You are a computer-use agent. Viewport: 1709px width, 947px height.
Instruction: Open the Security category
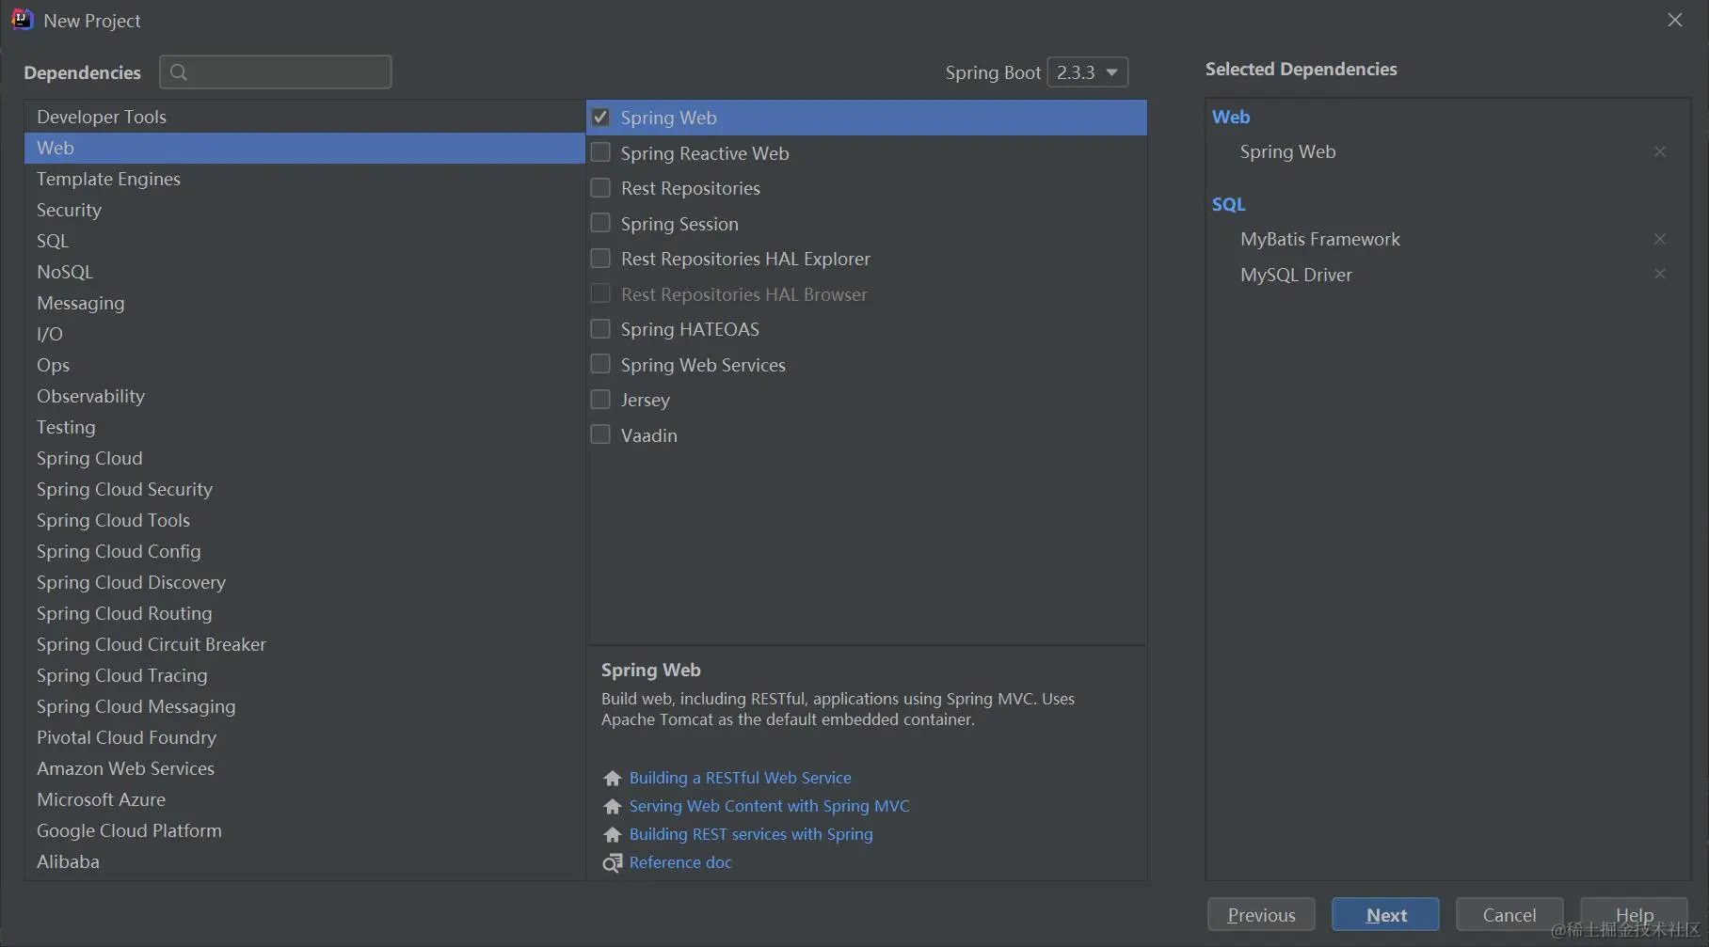(x=304, y=210)
